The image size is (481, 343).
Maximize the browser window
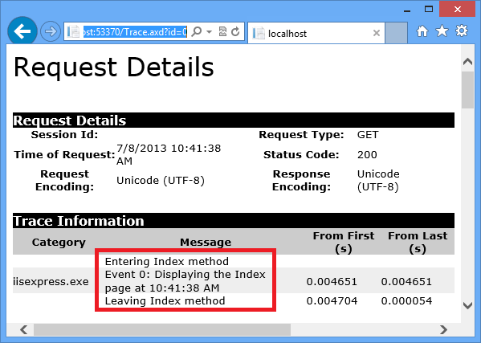[x=429, y=10]
